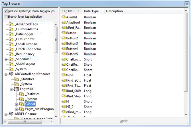Screen dimensions: 191x127
Task: Click the tag icon beside AliasBit
Action: (x=64, y=17)
